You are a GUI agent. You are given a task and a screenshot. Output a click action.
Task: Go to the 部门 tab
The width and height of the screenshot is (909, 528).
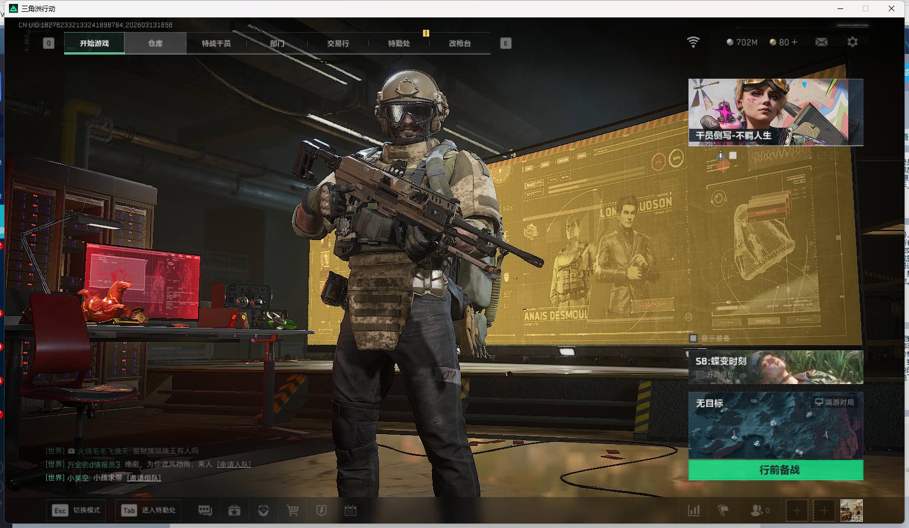(x=277, y=43)
